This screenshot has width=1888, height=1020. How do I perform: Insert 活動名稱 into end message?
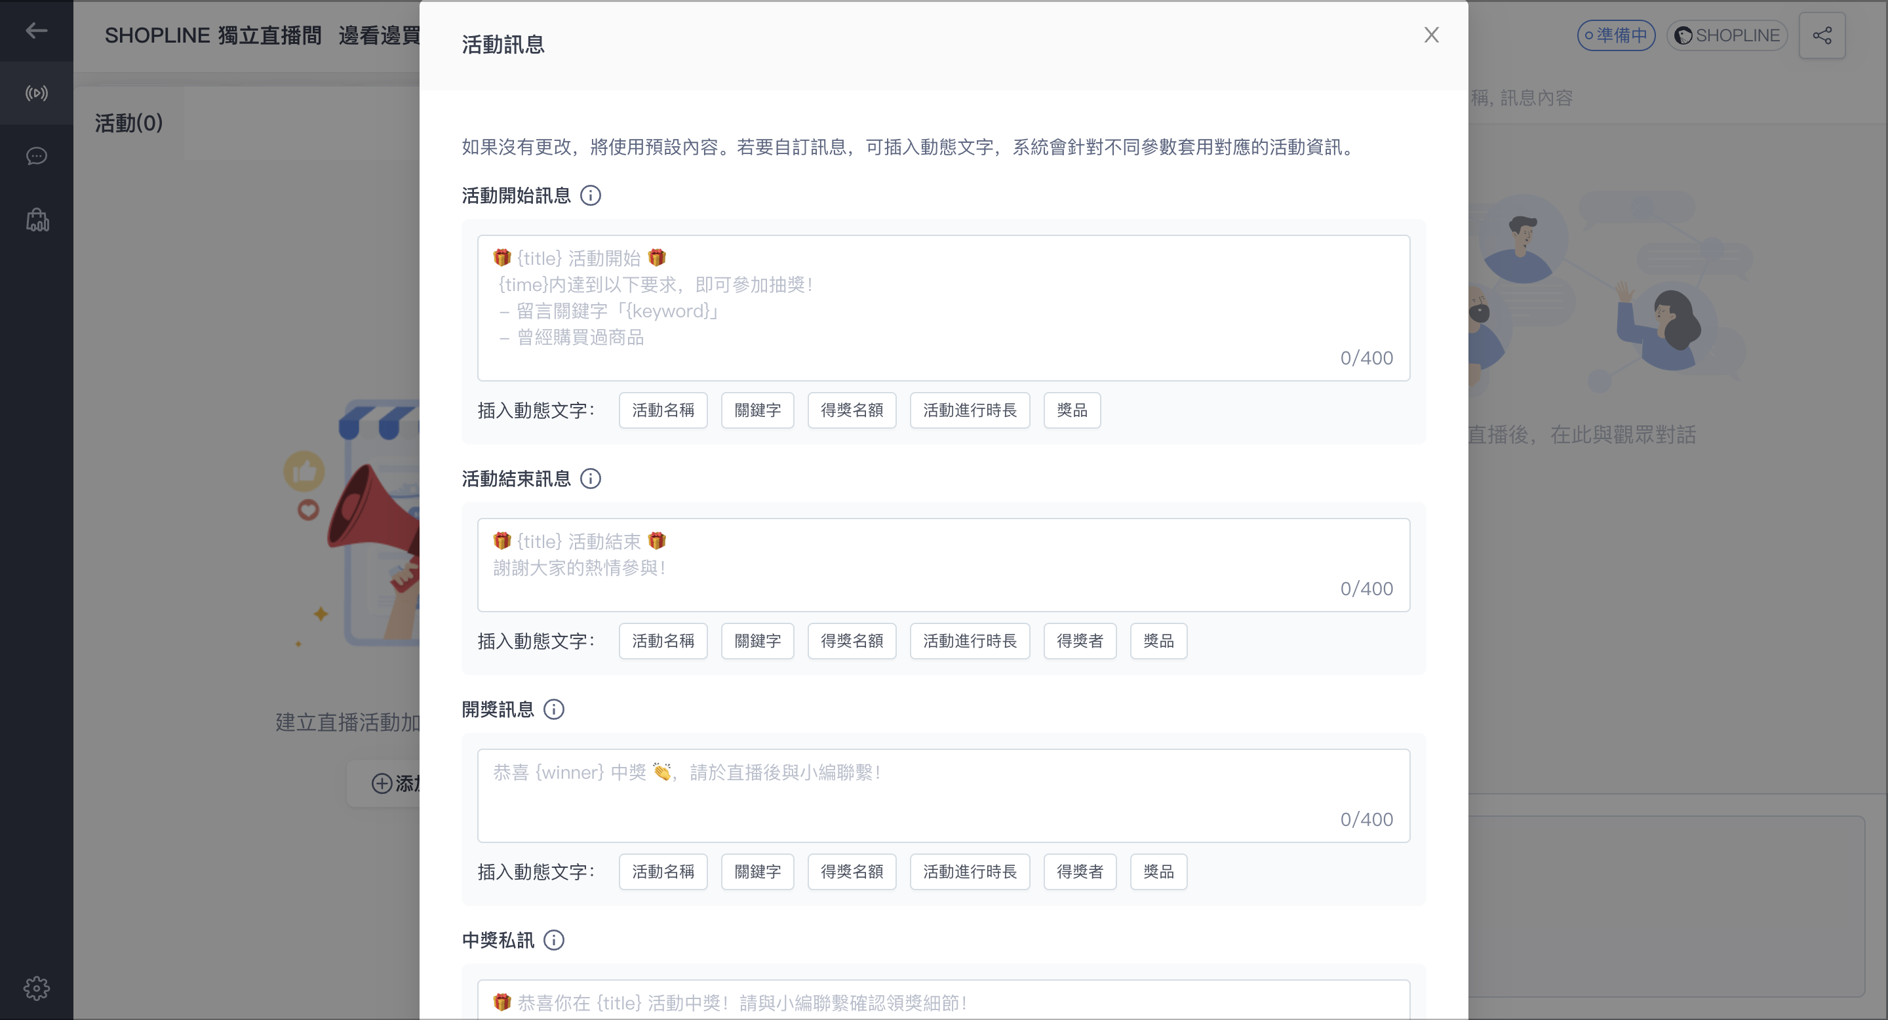coord(663,641)
